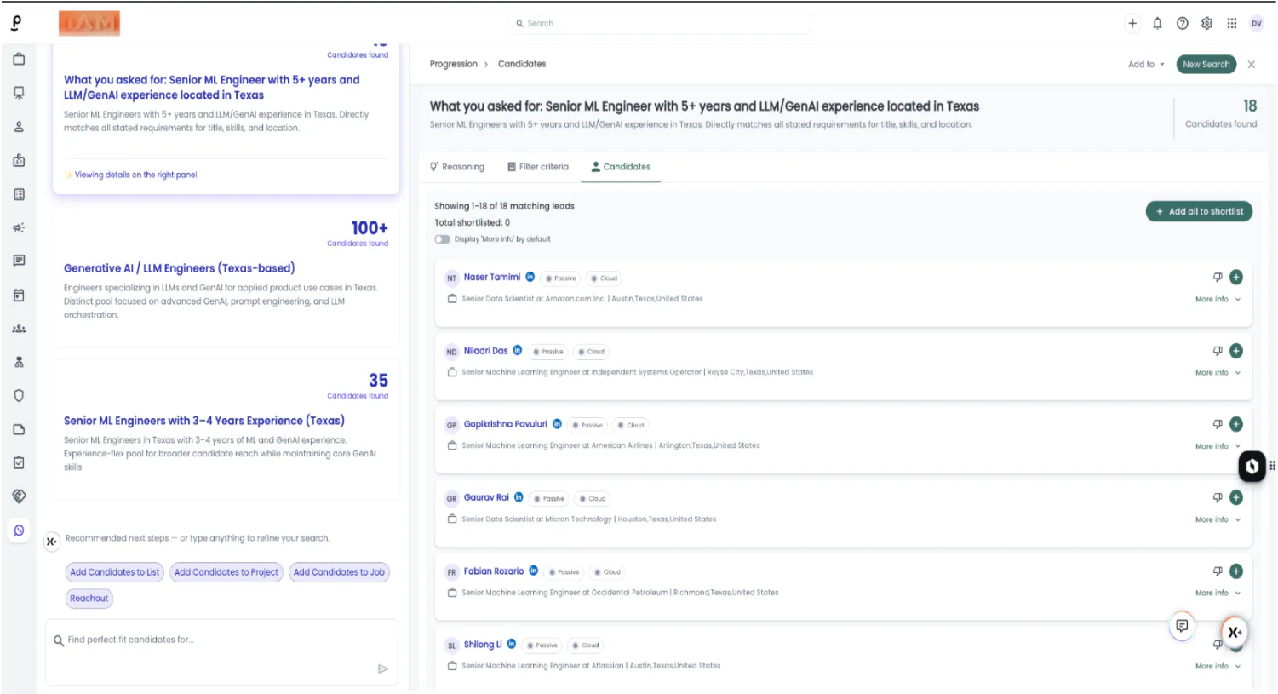Image resolution: width=1278 pixels, height=694 pixels.
Task: Click the Reachout chip
Action: point(89,599)
